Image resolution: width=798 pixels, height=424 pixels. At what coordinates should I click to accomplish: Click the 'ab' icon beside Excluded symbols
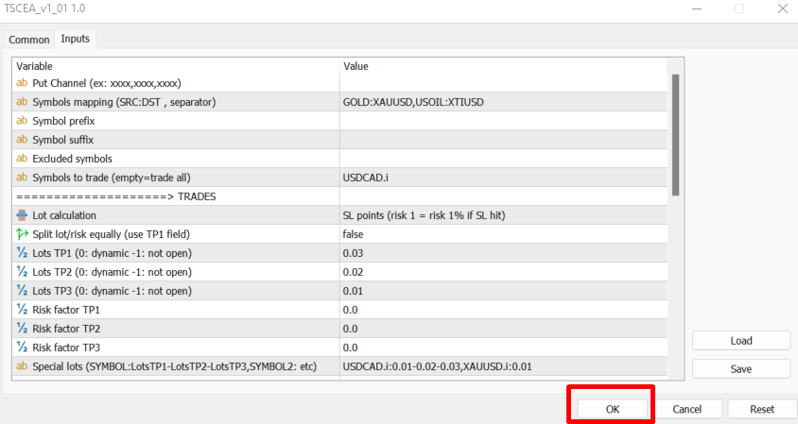[23, 159]
